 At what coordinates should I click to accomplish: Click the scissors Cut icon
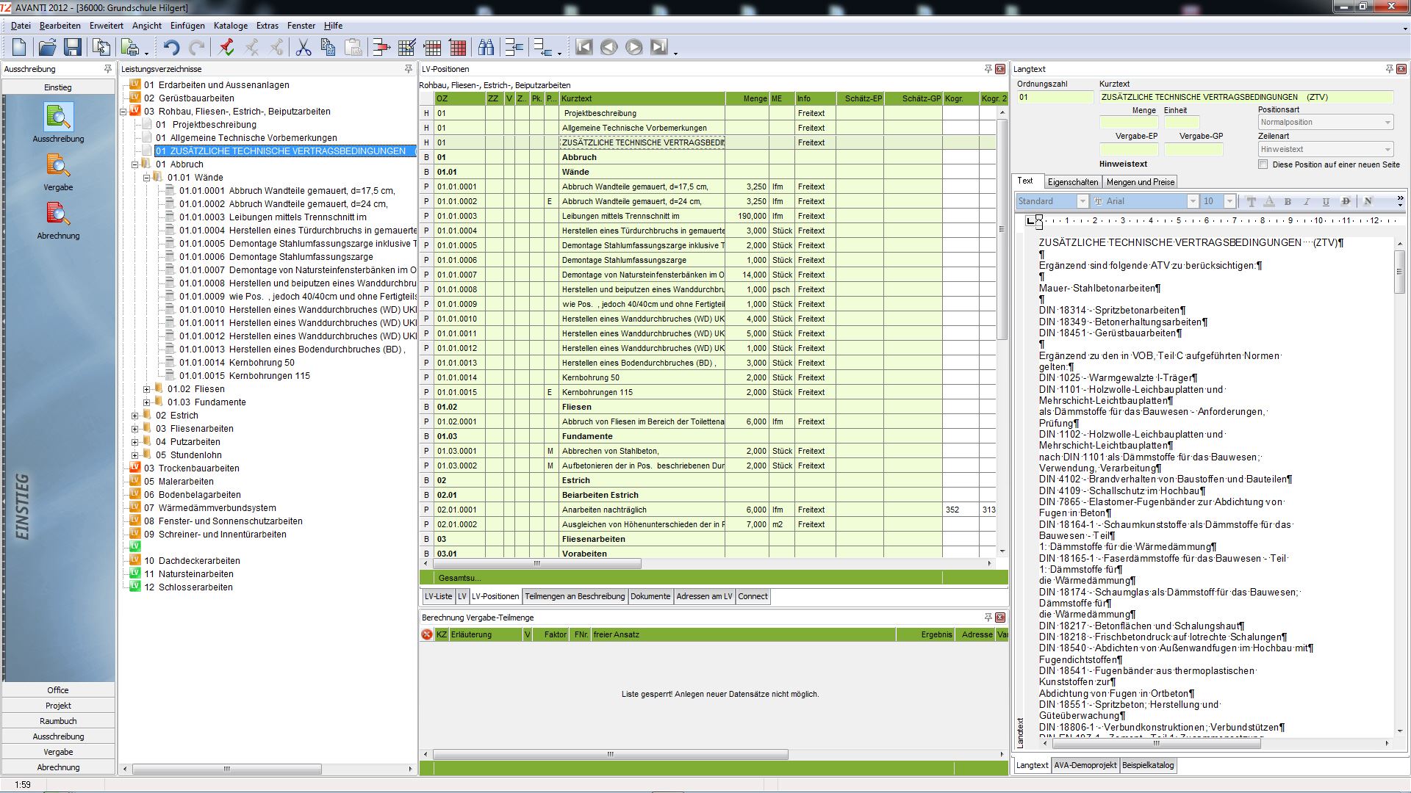303,48
